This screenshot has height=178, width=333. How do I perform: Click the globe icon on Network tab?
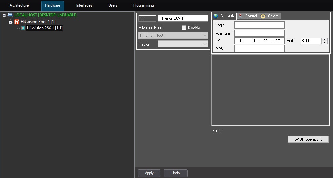pos(216,16)
